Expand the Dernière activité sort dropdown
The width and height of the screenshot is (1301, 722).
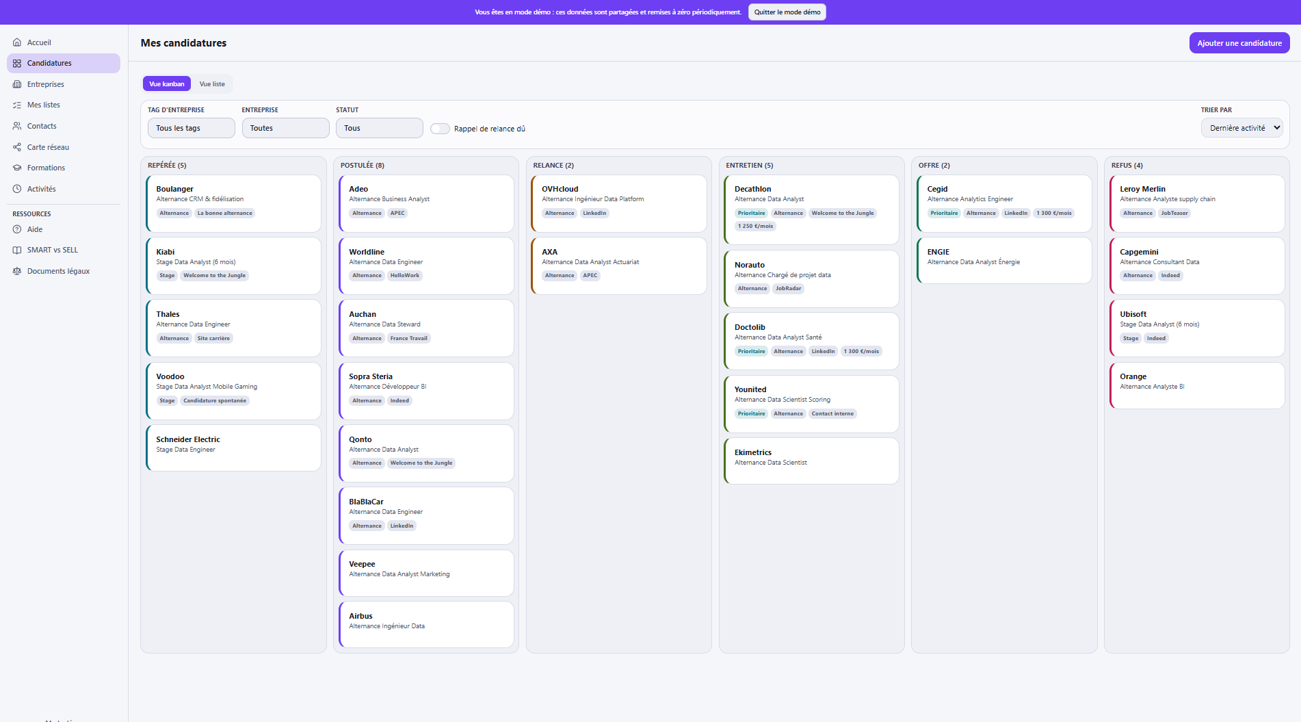pyautogui.click(x=1241, y=128)
